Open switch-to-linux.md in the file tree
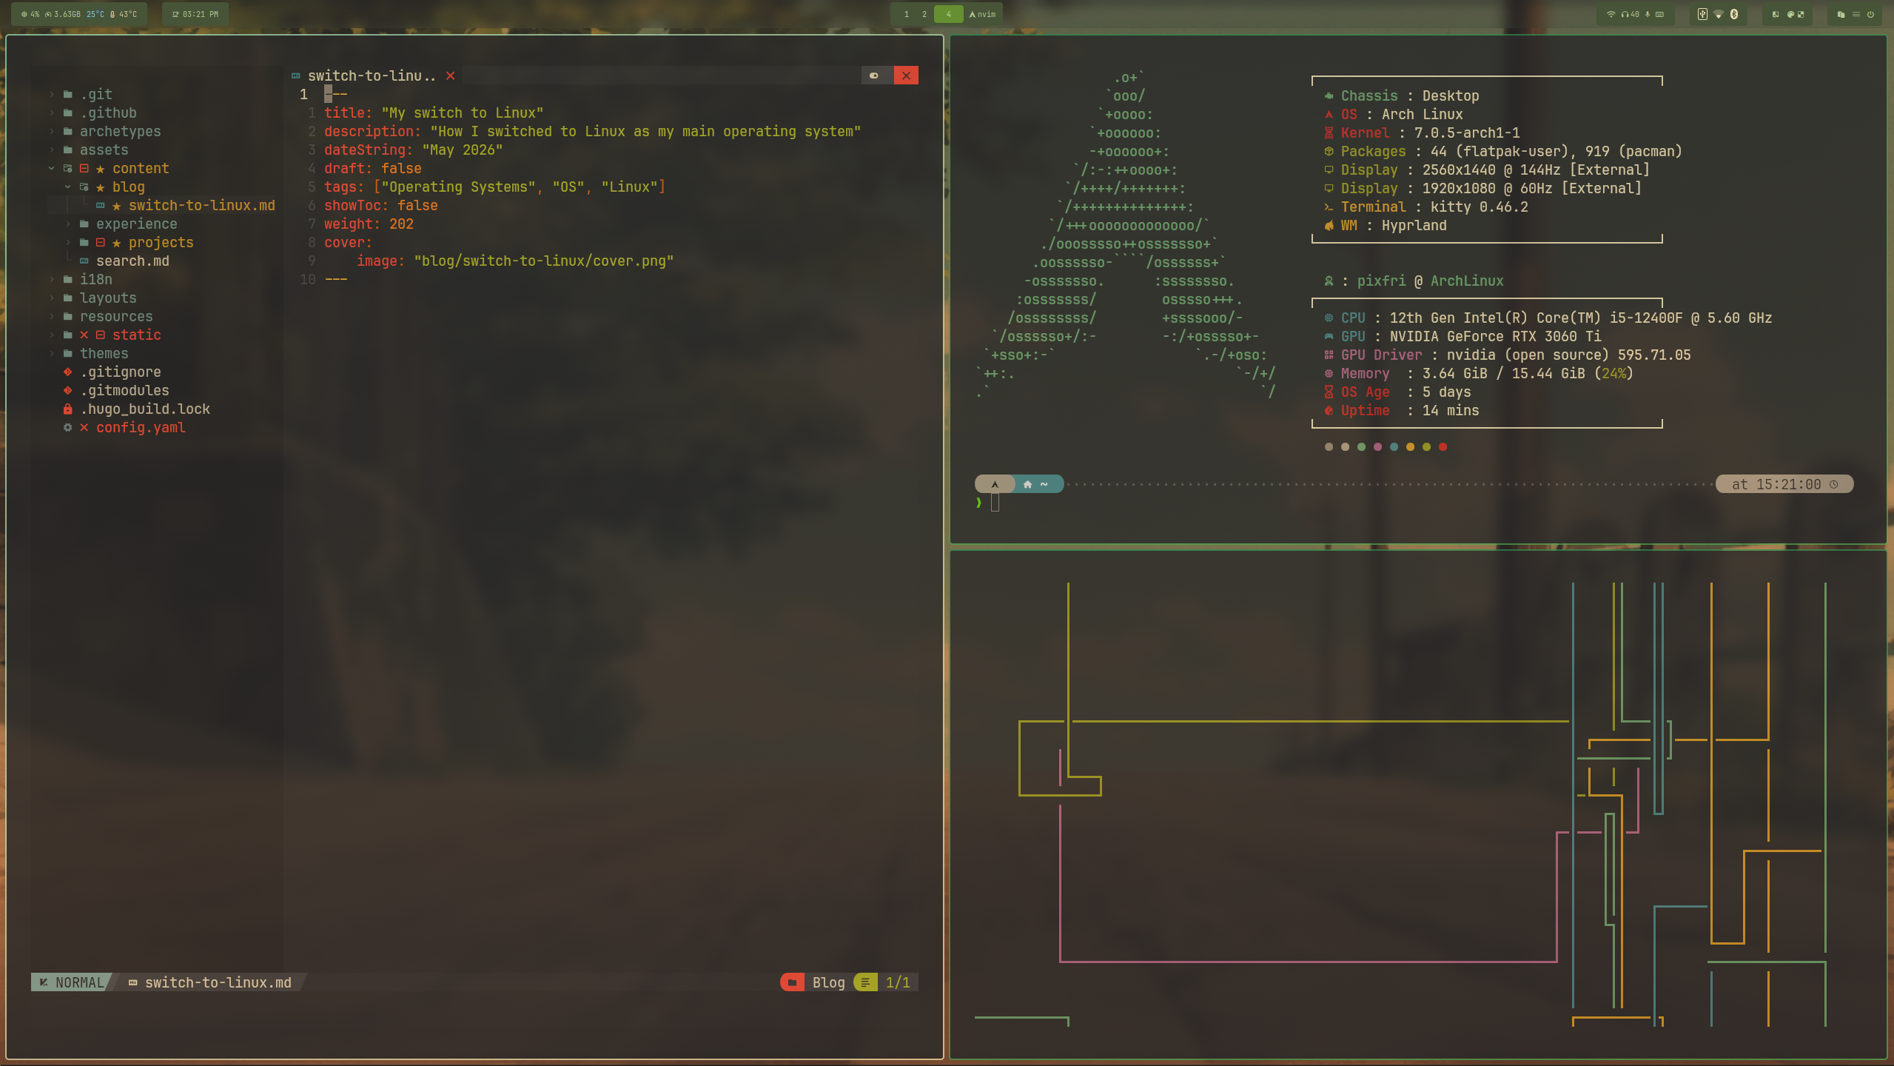This screenshot has height=1066, width=1894. [x=201, y=205]
